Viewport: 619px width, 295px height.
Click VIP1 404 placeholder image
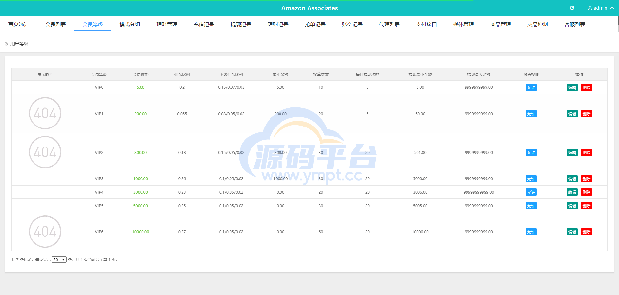click(x=45, y=113)
